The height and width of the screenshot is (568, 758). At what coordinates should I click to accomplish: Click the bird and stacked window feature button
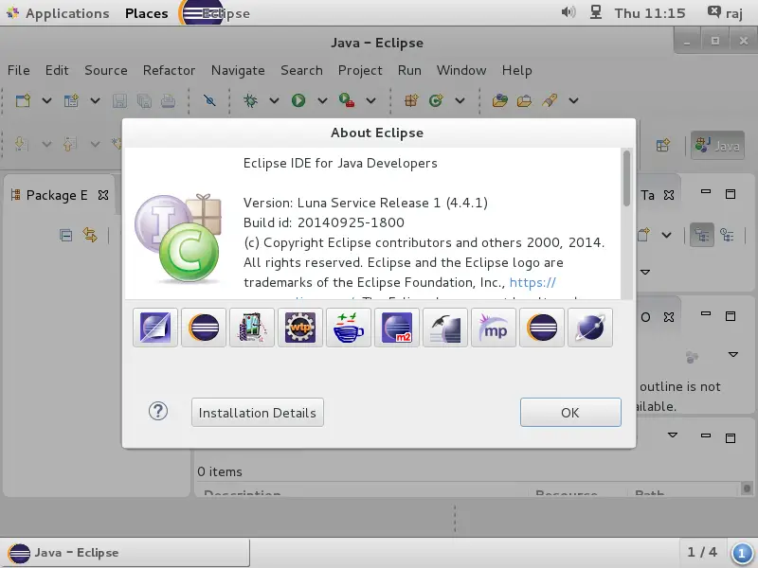pyautogui.click(x=445, y=328)
